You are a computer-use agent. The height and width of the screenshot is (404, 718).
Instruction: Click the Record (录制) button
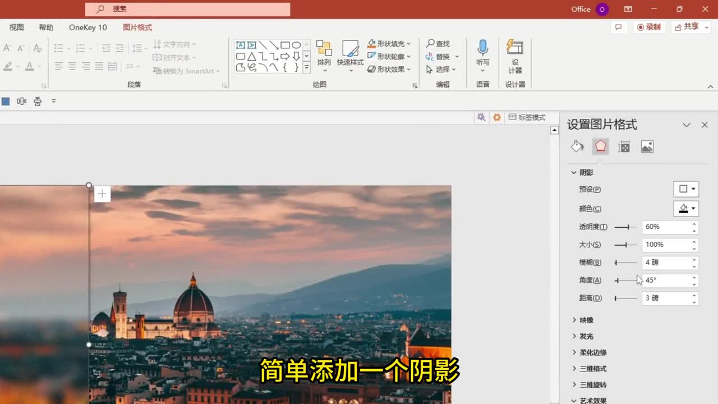tap(649, 27)
